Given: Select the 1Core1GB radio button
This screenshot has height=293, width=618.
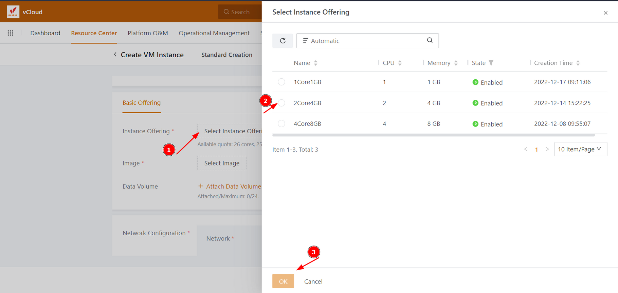Looking at the screenshot, I should [x=281, y=82].
